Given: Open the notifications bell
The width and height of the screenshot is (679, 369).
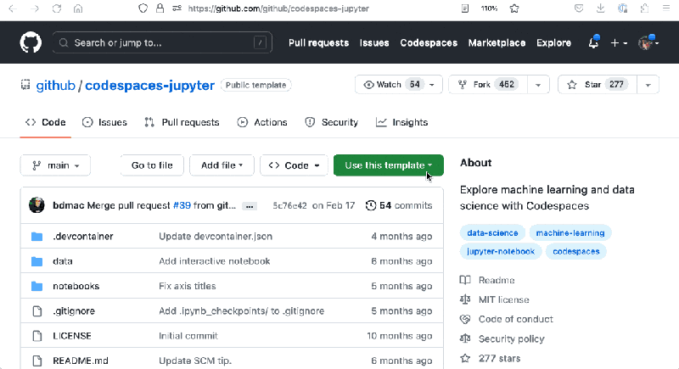Looking at the screenshot, I should (593, 42).
